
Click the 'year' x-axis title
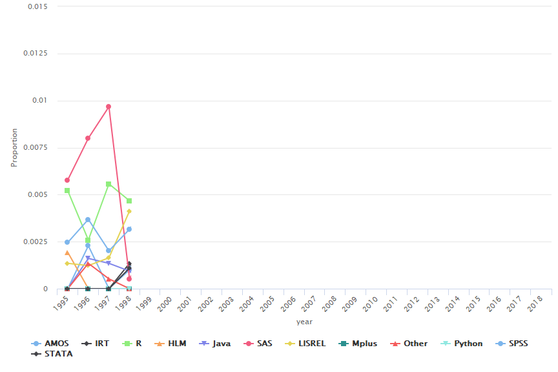(x=304, y=322)
